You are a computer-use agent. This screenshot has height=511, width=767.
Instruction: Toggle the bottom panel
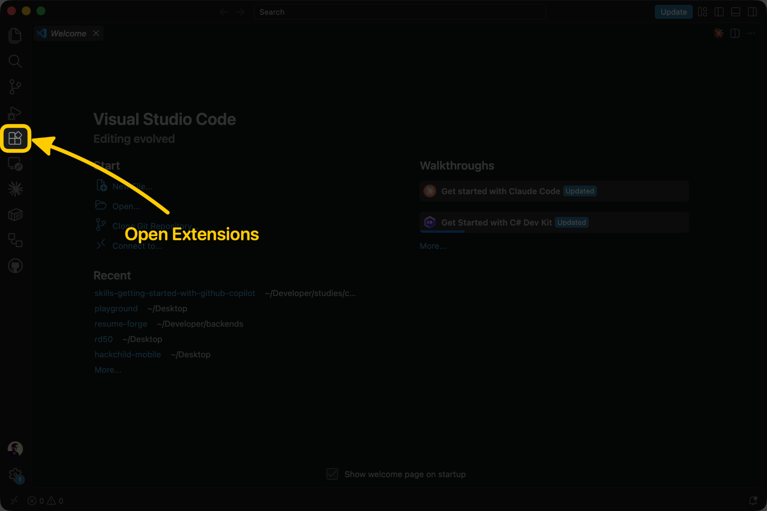click(x=736, y=12)
